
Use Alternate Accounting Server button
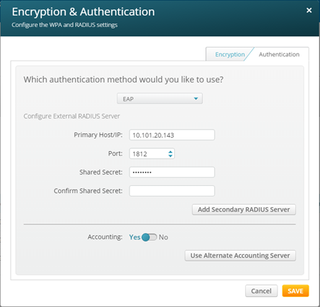click(240, 256)
